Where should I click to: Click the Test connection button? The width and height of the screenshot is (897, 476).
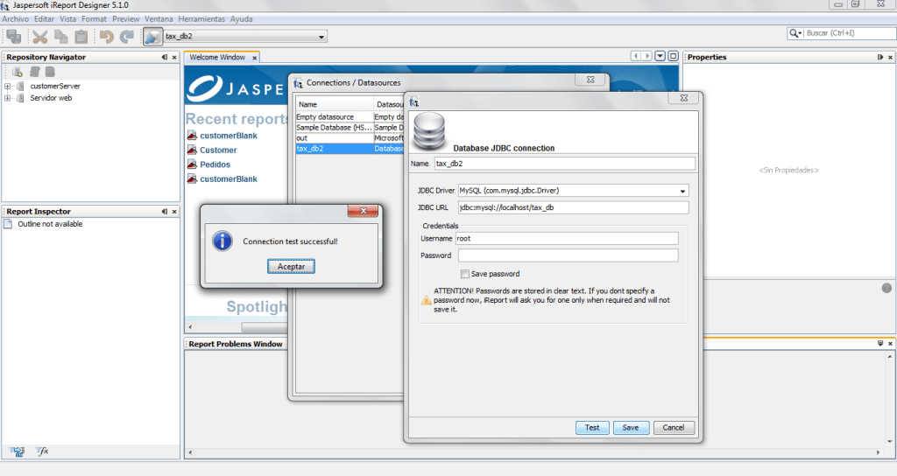(592, 428)
